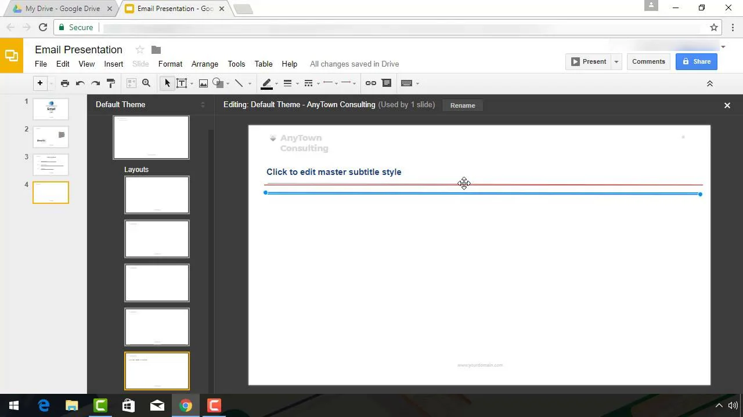Insert an image using the Image icon
Viewport: 743px width, 417px height.
click(203, 83)
